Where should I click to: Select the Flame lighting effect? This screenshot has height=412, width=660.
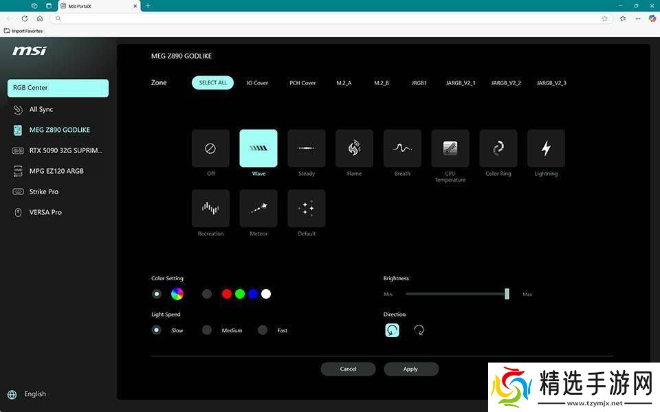(354, 148)
